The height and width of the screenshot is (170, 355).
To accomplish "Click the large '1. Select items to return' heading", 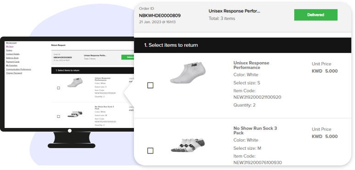I will click(x=171, y=45).
